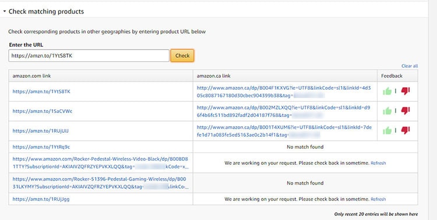Select No match found for Rocker-51396 row
Viewport: 437px width, 220px height.
[305, 183]
